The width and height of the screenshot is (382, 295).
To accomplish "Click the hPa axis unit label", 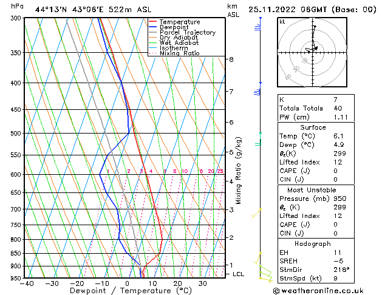I will tap(17, 6).
